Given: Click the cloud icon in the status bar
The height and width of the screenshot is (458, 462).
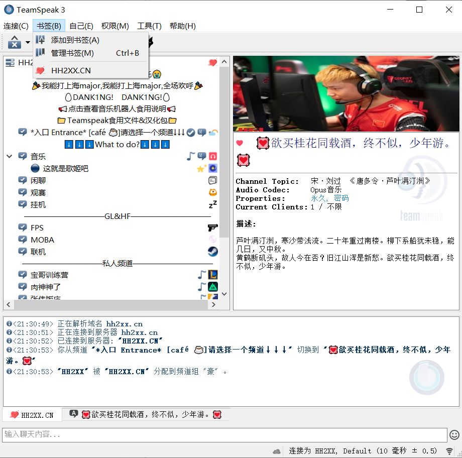Looking at the screenshot, I should 277,451.
